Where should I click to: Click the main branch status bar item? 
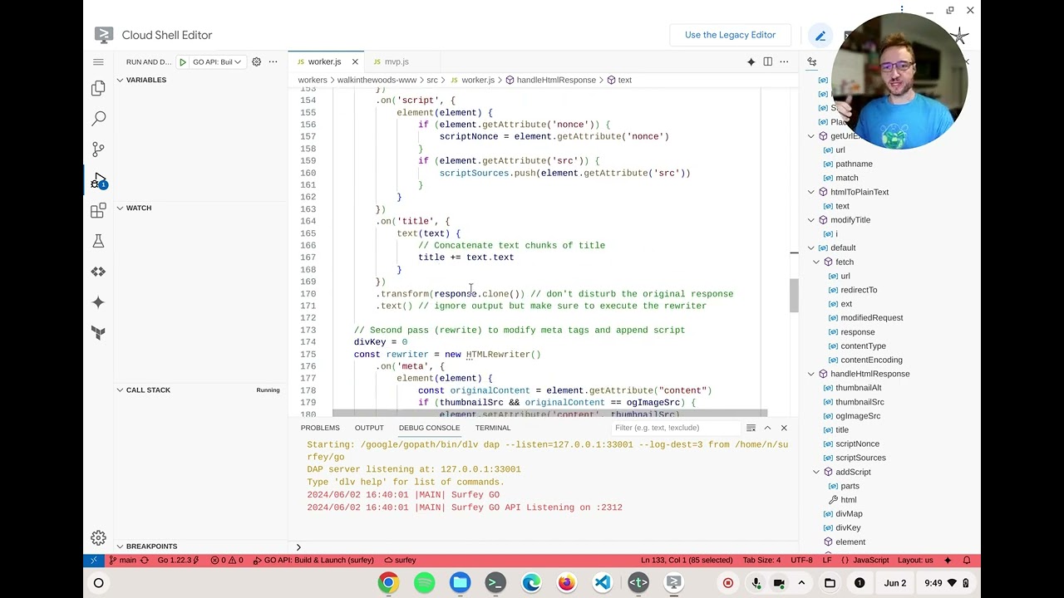pos(122,560)
